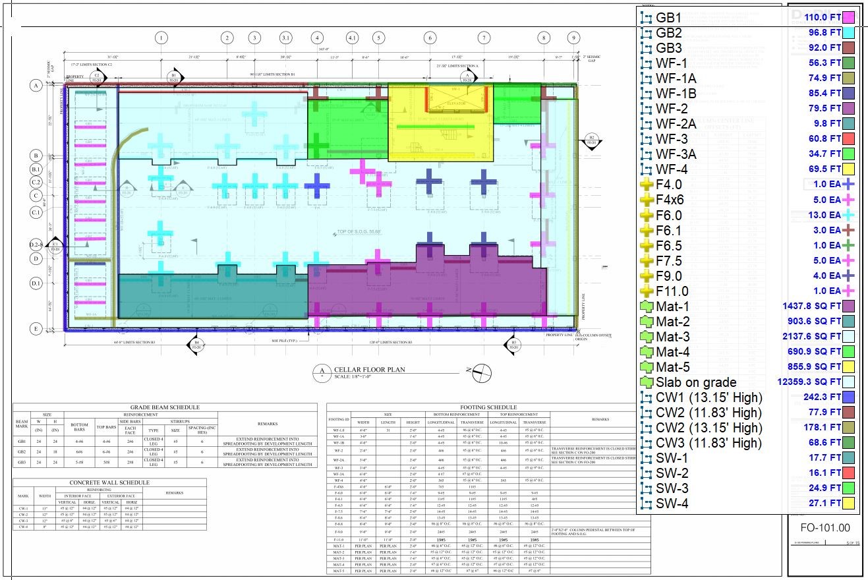The height and width of the screenshot is (580, 868).
Task: Click the linear icon beside SW-4
Action: [x=646, y=504]
